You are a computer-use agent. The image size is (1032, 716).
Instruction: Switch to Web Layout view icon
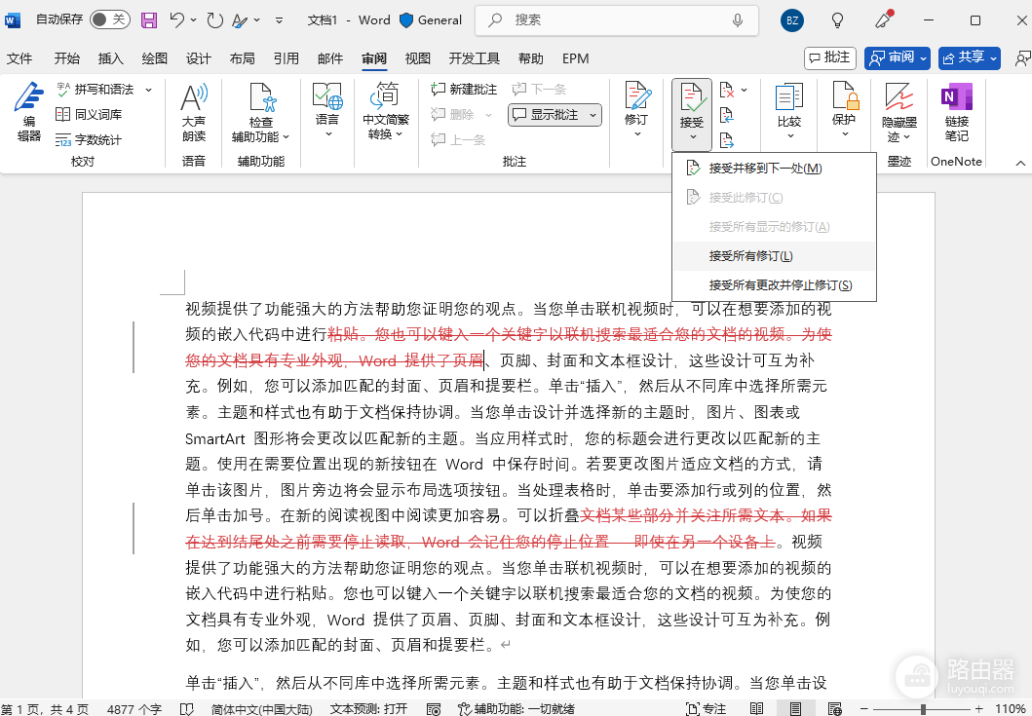(x=834, y=709)
